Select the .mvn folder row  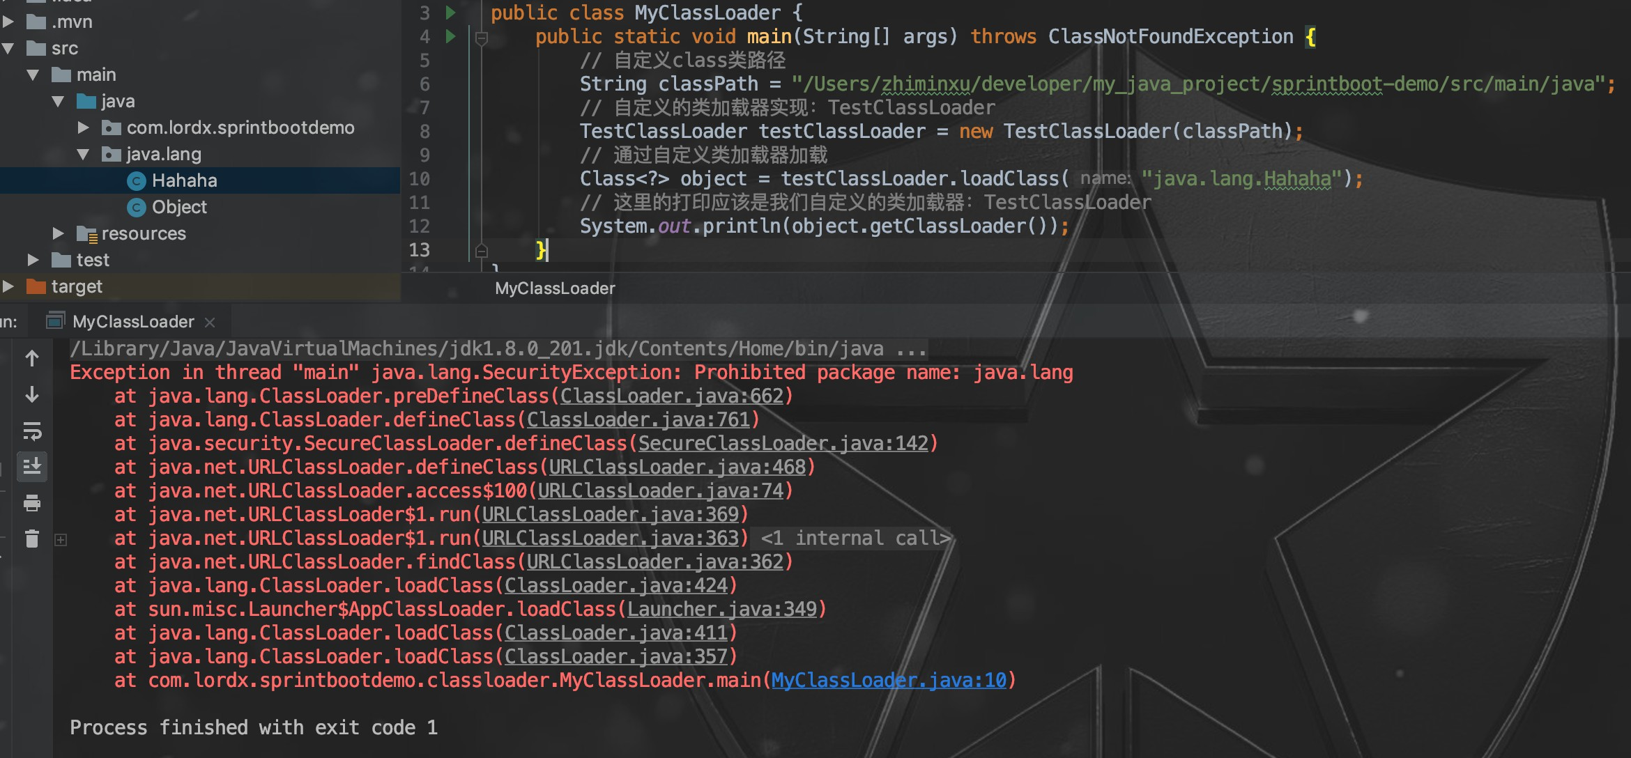200,22
